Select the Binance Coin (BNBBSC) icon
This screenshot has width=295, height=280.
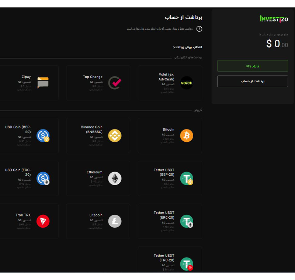115,135
